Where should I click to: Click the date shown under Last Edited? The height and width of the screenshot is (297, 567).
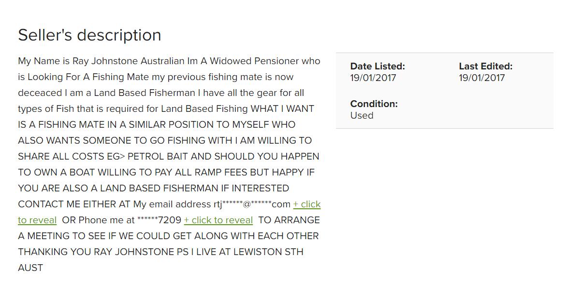click(482, 78)
